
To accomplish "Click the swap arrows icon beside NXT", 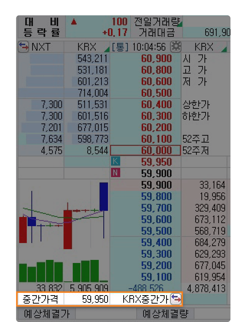I will pos(23,47).
